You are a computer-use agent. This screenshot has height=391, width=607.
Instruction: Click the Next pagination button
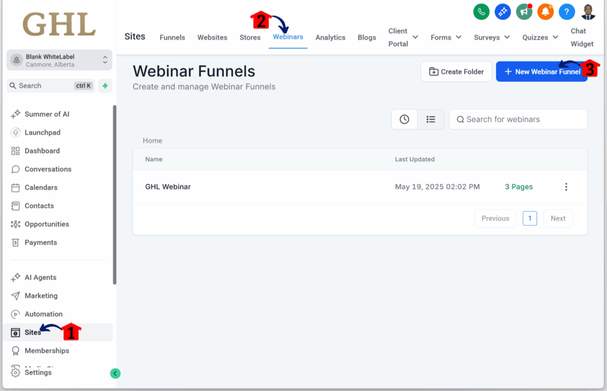coord(558,219)
